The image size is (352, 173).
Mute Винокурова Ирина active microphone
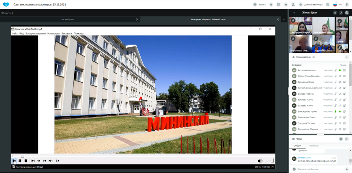click(x=335, y=111)
